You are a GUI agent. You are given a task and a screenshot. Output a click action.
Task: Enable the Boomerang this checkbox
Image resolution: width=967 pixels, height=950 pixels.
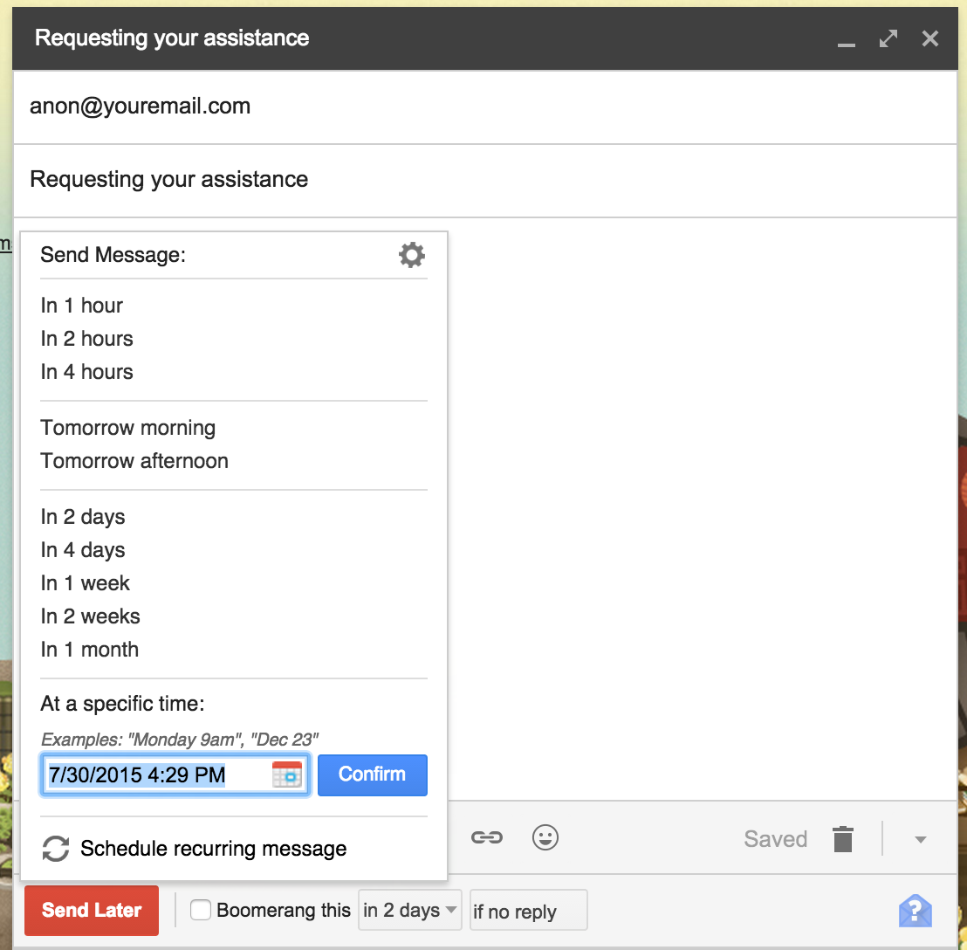pyautogui.click(x=201, y=910)
